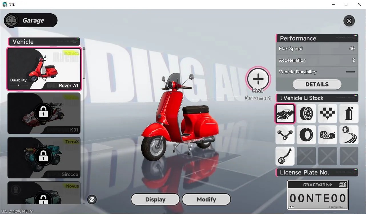366x214 pixels.
Task: Select the locked K01 vehicle card
Action: coord(44,113)
